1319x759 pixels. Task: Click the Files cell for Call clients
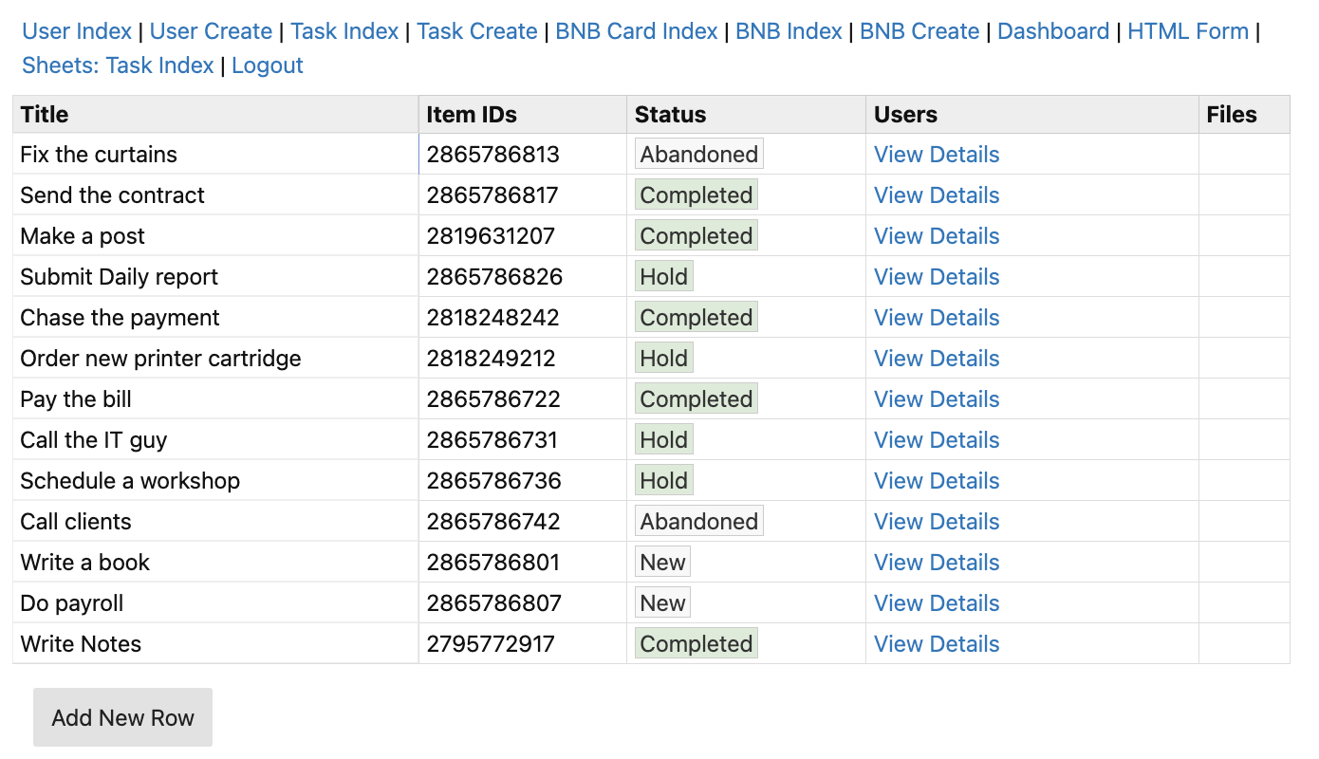(1243, 522)
